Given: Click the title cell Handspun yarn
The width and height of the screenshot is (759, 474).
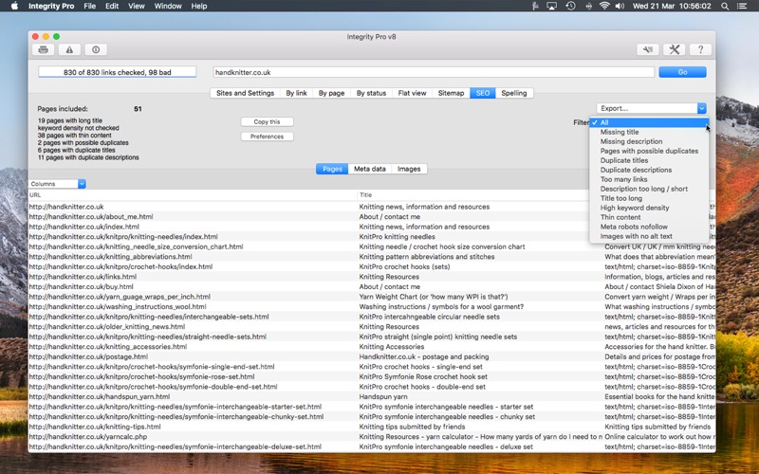Looking at the screenshot, I should (x=383, y=396).
